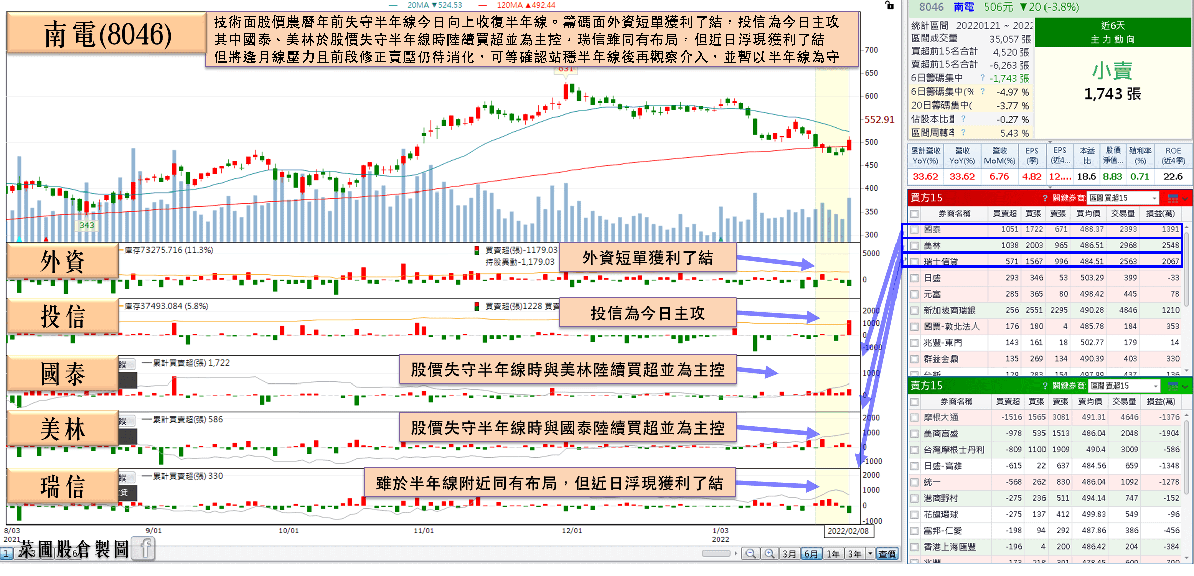Click the zoom out magnifier on chart toolbar
Screen dimensions: 1194x576
tap(751, 554)
